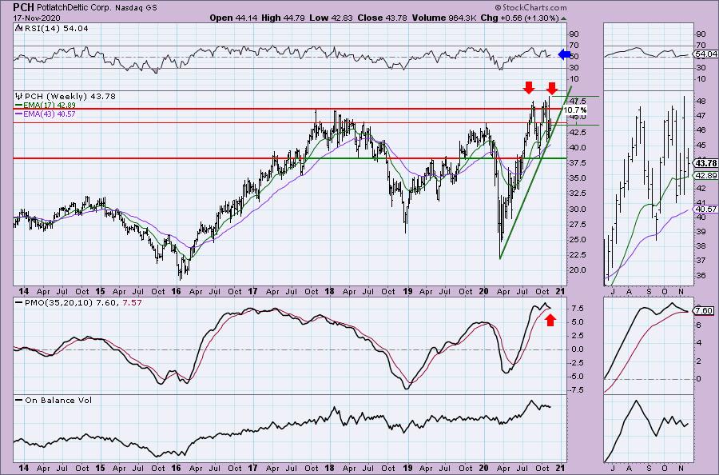This screenshot has height=475, width=719.
Task: Click the 54.04 RSI value tag on right
Action: click(705, 54)
